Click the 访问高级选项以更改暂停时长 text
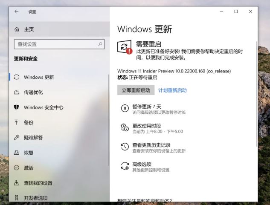Viewport: 270px width, 205px height. [x=159, y=113]
